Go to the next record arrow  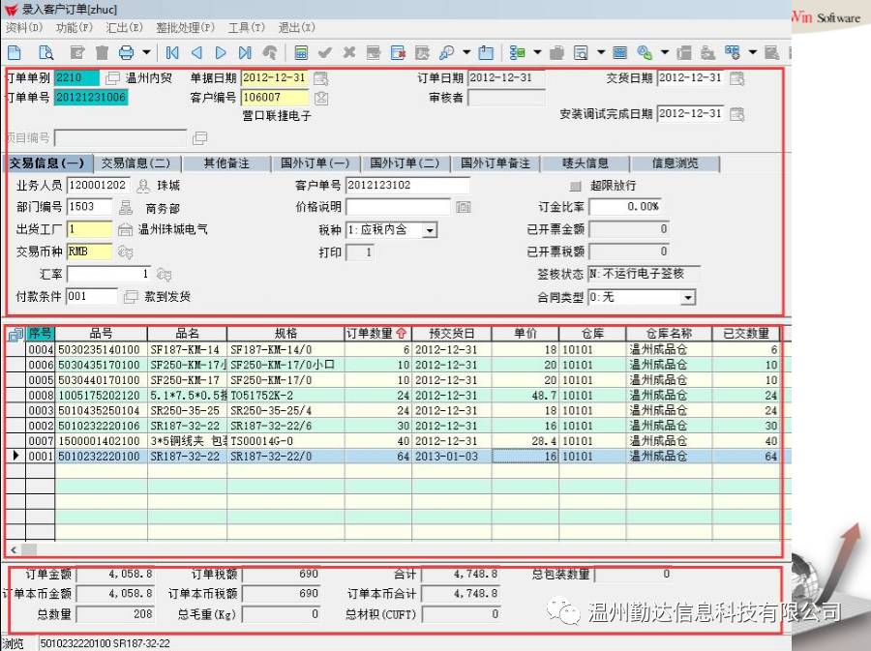point(221,52)
